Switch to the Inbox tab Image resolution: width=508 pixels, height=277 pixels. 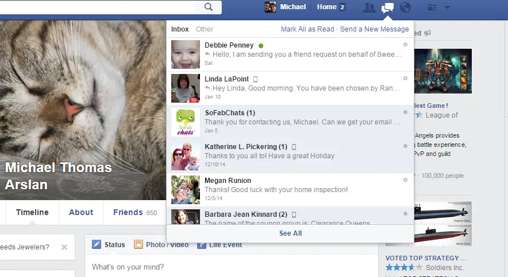(x=180, y=29)
